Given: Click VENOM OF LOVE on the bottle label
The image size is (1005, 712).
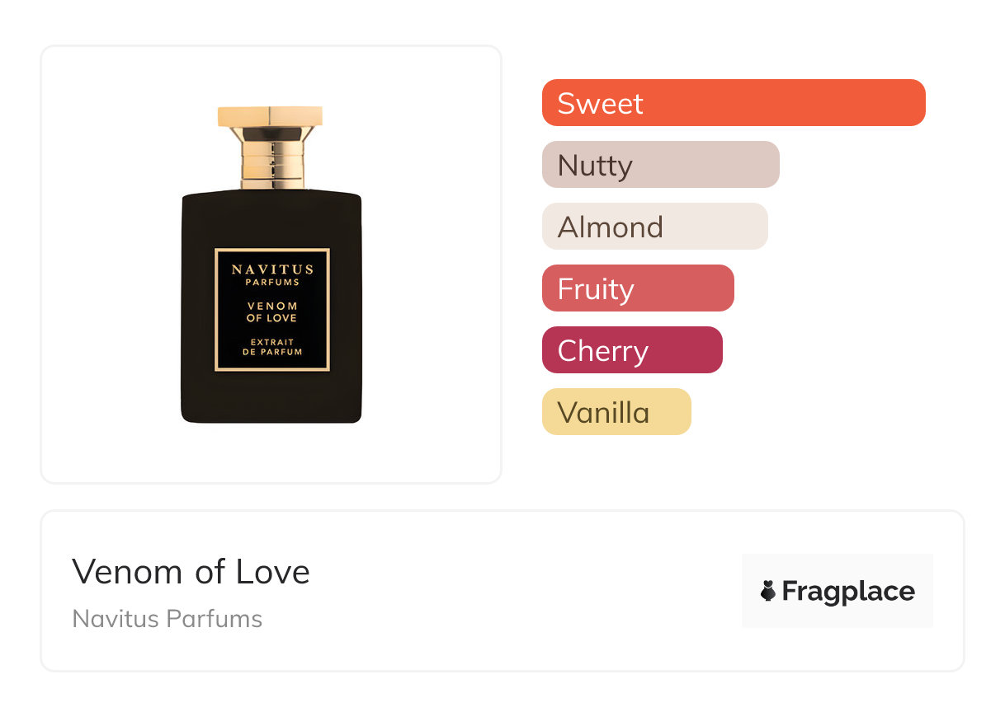Looking at the screenshot, I should pyautogui.click(x=271, y=311).
